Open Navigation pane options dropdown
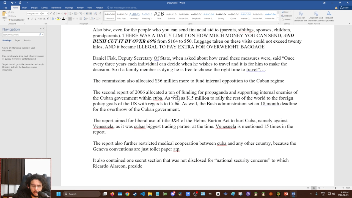The width and height of the screenshot is (352, 198). [x=41, y=29]
